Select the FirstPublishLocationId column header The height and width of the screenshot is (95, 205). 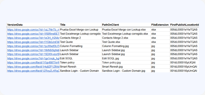tap(184, 25)
